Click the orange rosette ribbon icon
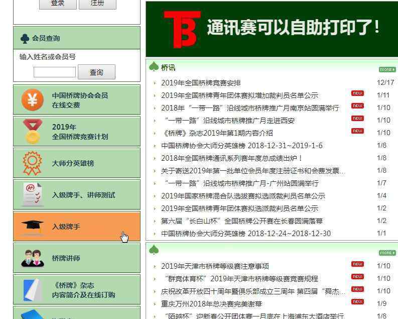 (32, 163)
